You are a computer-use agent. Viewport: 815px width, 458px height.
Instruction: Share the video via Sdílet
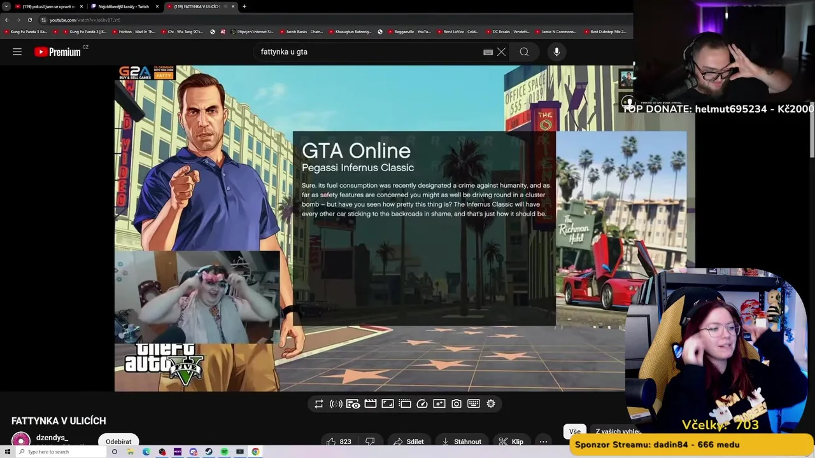coord(408,441)
